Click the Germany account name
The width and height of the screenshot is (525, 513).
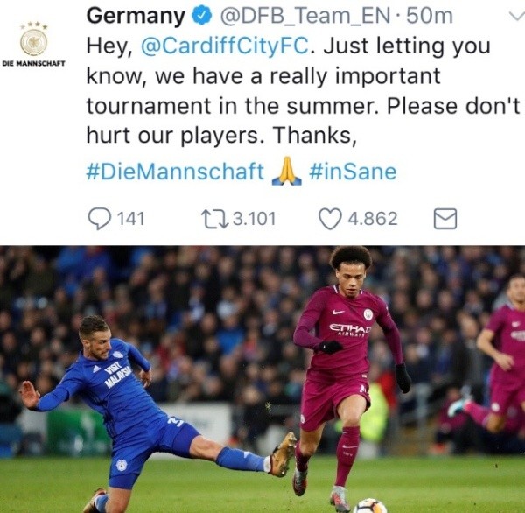pos(136,17)
